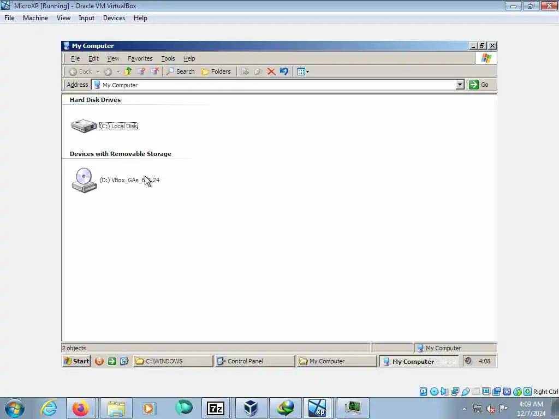Click VirtualBox shared folders indicator icon

click(475, 392)
